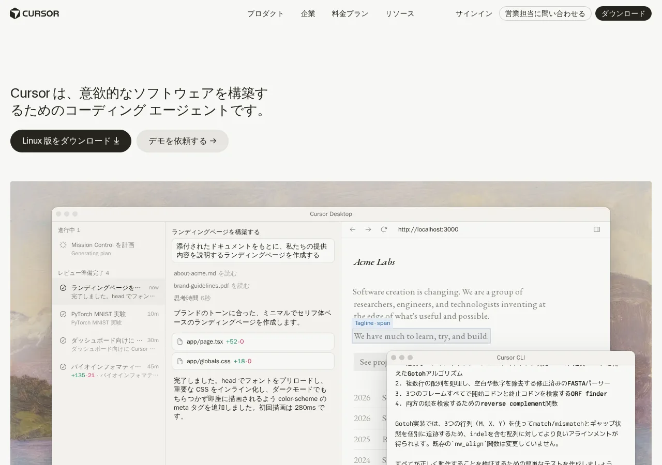Select ダッシュボード向けに task row
This screenshot has height=465, width=662.
click(x=109, y=344)
